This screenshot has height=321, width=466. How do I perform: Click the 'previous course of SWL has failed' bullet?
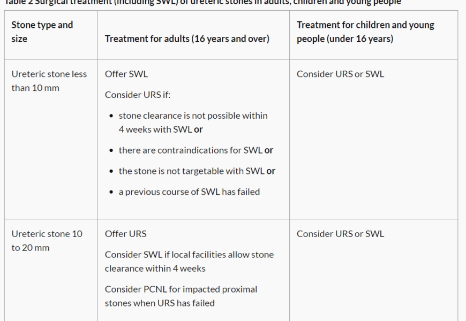point(189,192)
